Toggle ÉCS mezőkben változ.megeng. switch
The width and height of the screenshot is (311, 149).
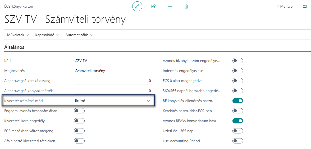pos(79,131)
